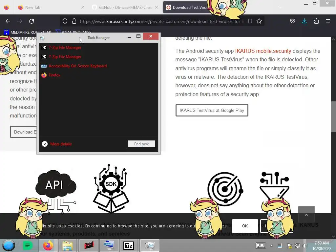
Task: Open File Explorer from taskbar
Action: (x=68, y=245)
